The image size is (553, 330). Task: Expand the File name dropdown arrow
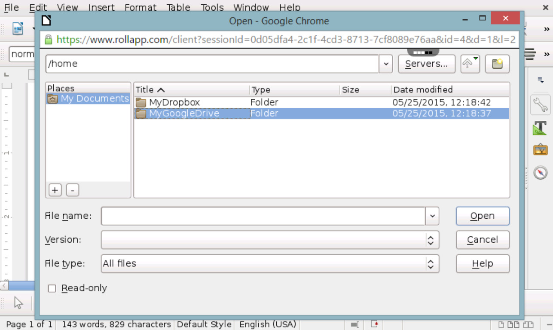coord(432,216)
